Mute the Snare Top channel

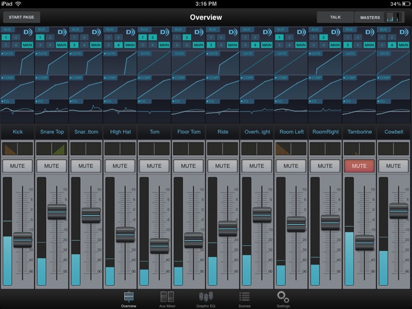52,166
